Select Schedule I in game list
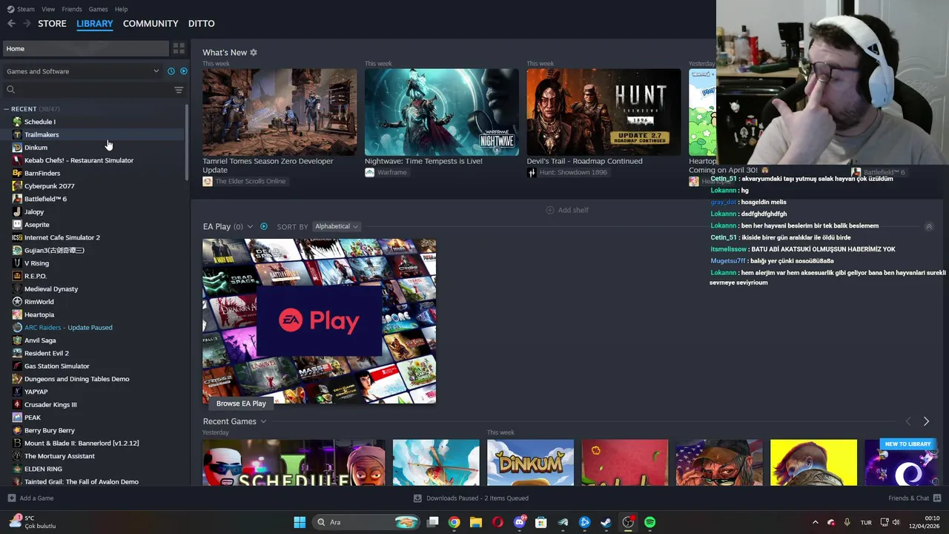The height and width of the screenshot is (534, 949). 40,122
